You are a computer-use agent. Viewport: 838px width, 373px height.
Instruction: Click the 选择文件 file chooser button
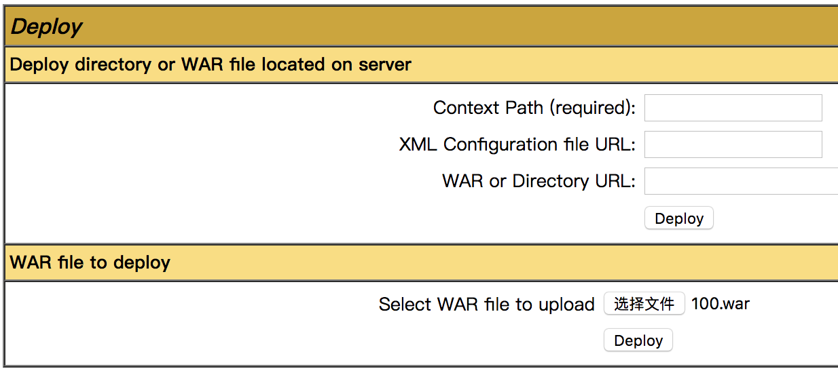coord(644,304)
